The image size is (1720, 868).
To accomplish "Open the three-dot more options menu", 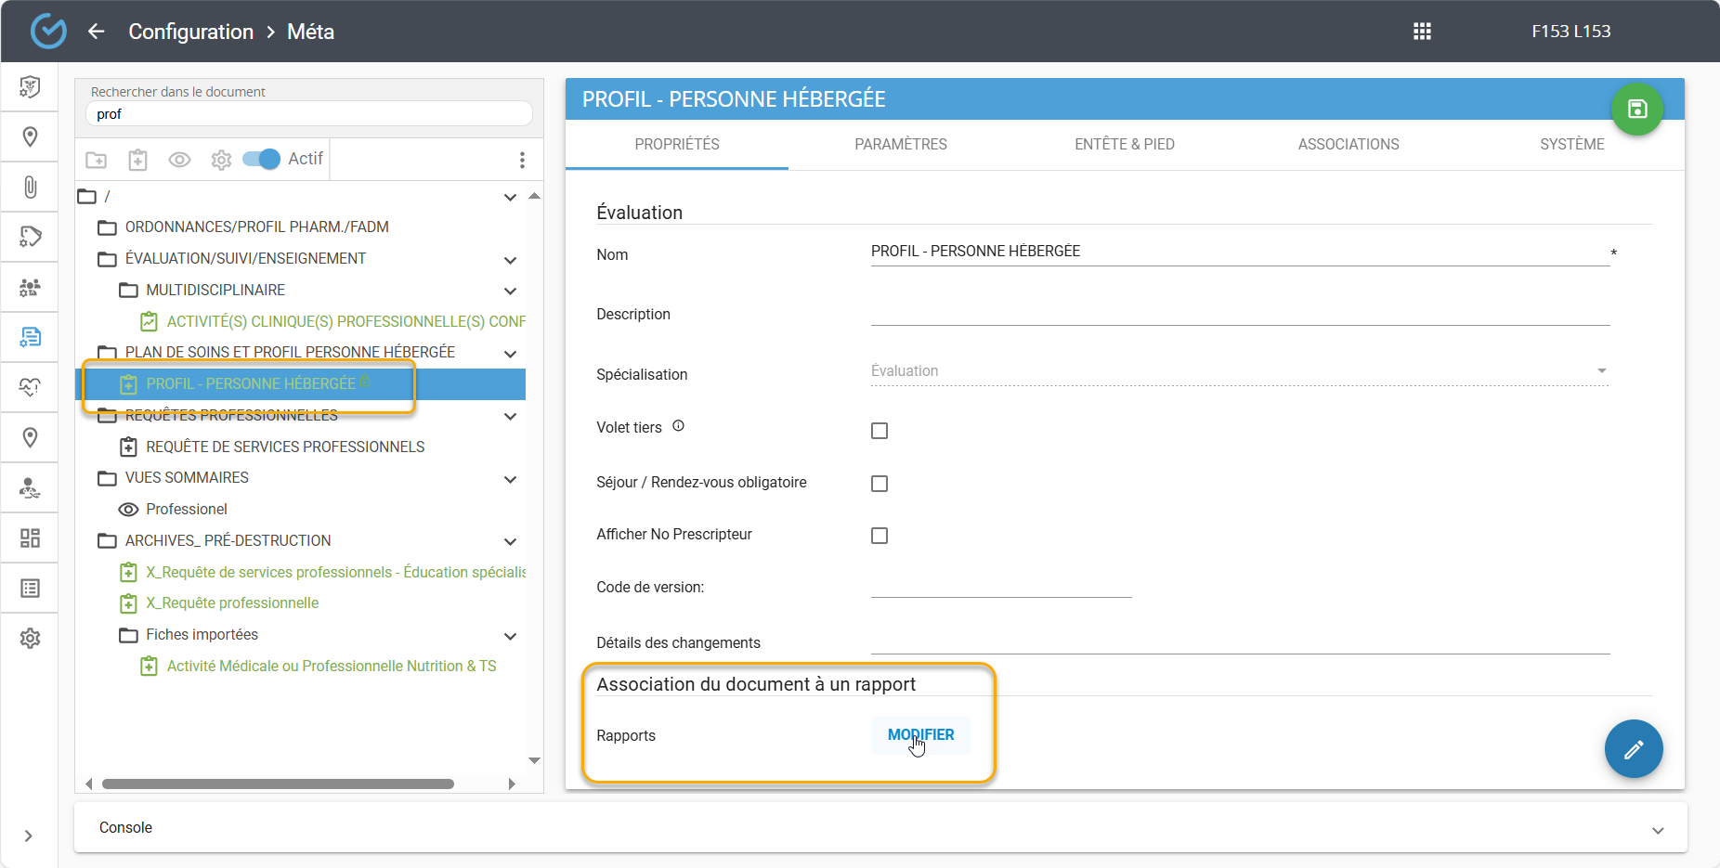I will pos(522,160).
